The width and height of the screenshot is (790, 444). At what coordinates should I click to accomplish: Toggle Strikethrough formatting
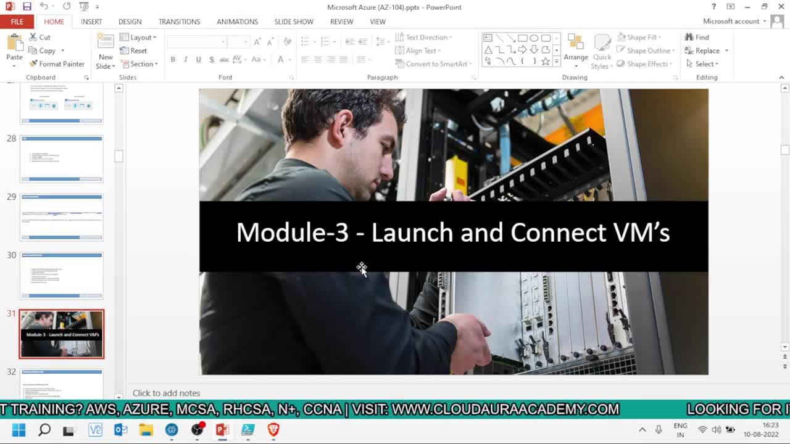224,59
